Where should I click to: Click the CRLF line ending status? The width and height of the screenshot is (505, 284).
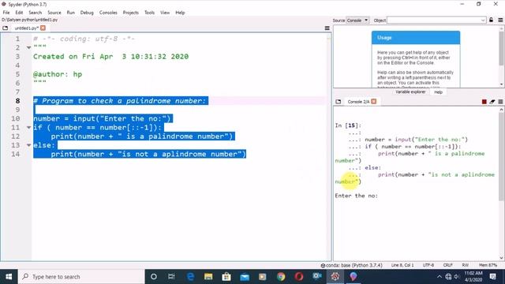click(x=447, y=265)
